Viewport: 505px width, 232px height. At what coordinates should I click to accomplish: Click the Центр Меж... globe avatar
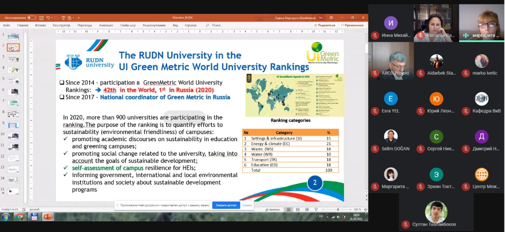click(482, 174)
